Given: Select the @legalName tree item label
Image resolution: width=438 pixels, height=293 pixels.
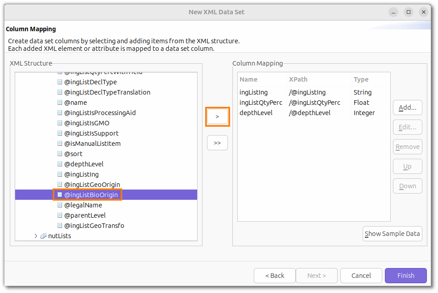Looking at the screenshot, I should coord(83,205).
